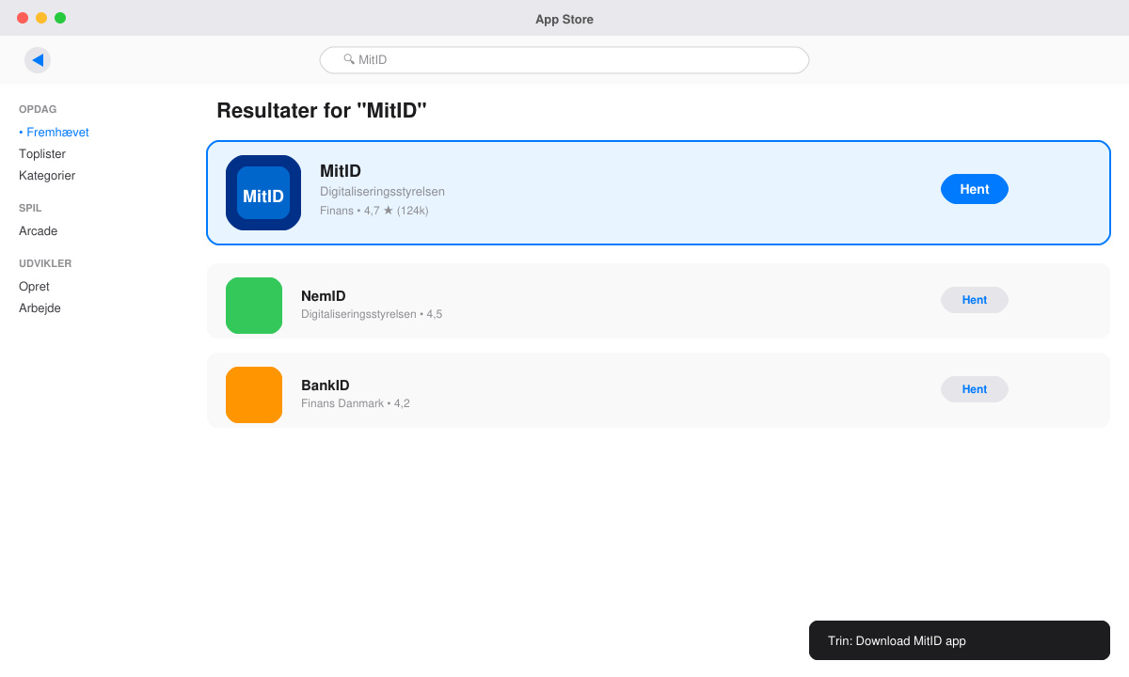Close the App Store window
Viewport: 1129px width, 677px height.
pyautogui.click(x=23, y=18)
